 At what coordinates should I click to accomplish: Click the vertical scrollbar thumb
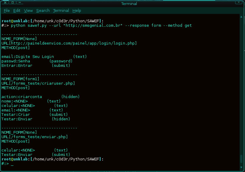click(241, 159)
